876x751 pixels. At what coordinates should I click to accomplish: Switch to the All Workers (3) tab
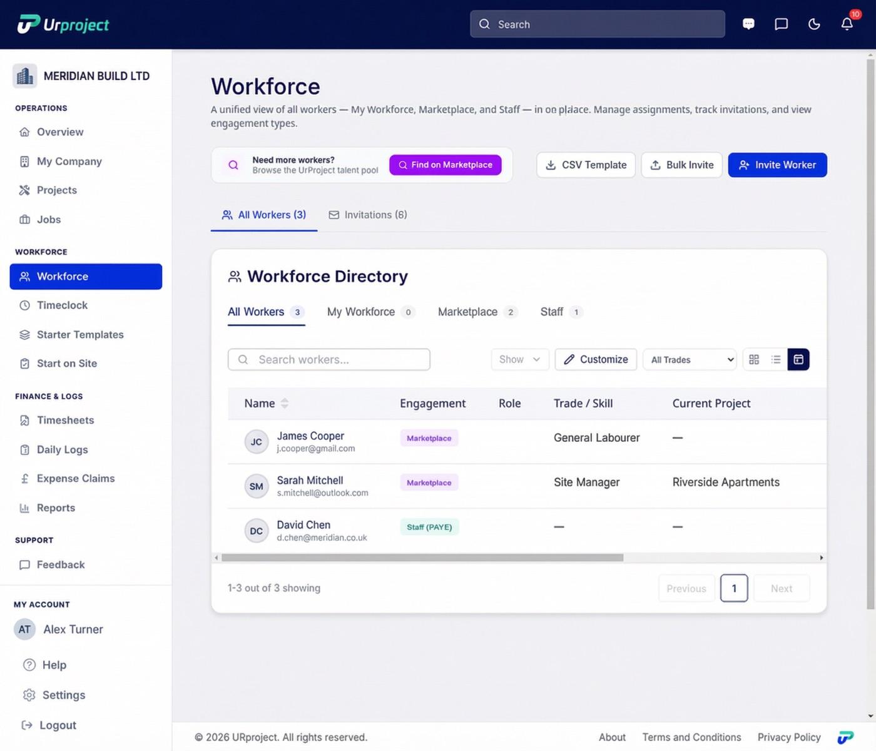click(x=264, y=215)
